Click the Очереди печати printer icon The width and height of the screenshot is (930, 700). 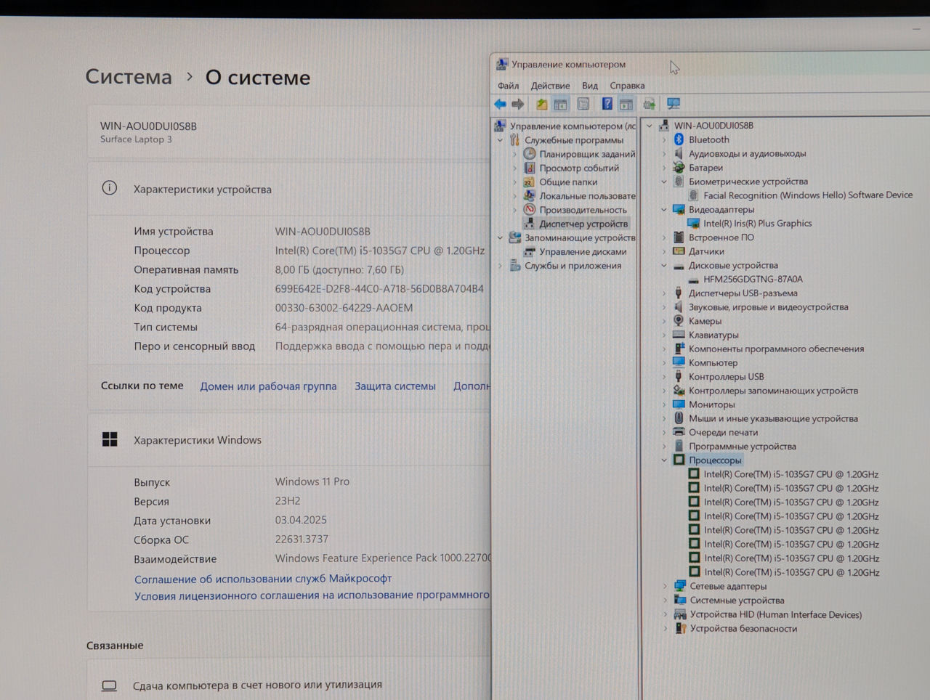click(679, 432)
